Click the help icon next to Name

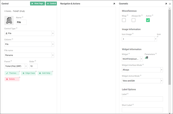point(23,17)
